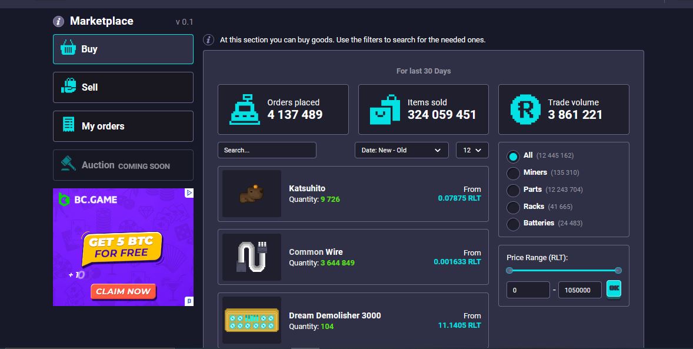Click the maximum price field showing 1050000
The image size is (693, 349).
point(580,290)
